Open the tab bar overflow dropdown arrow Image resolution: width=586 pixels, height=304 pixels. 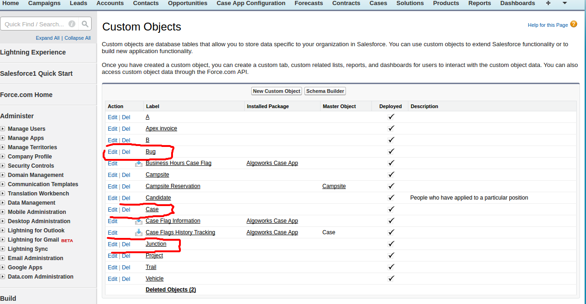tap(564, 3)
